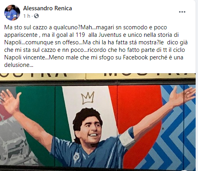Open the post via the 1 h timestamp
Image resolution: width=198 pixels, height=171 pixels.
point(27,16)
